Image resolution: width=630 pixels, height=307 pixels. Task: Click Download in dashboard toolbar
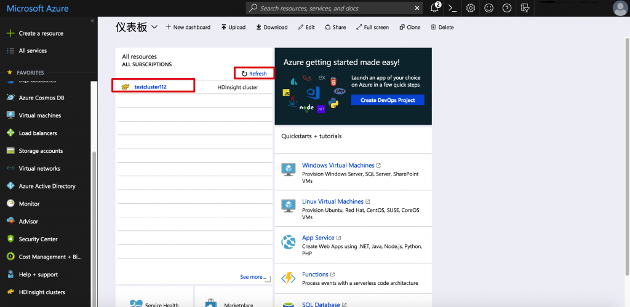click(x=272, y=27)
